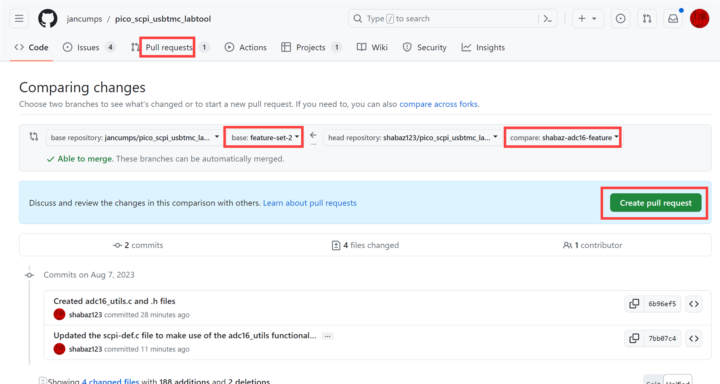720x384 pixels.
Task: Switch to the Issues tab
Action: point(89,47)
